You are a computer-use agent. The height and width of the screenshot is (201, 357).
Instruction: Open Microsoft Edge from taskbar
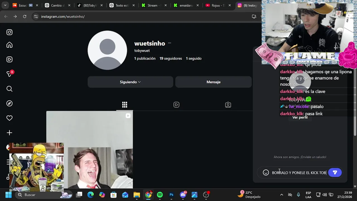click(x=91, y=195)
